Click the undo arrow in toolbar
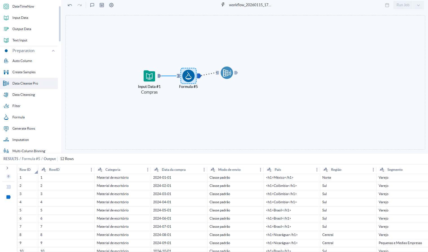428x252 pixels. 70,5
